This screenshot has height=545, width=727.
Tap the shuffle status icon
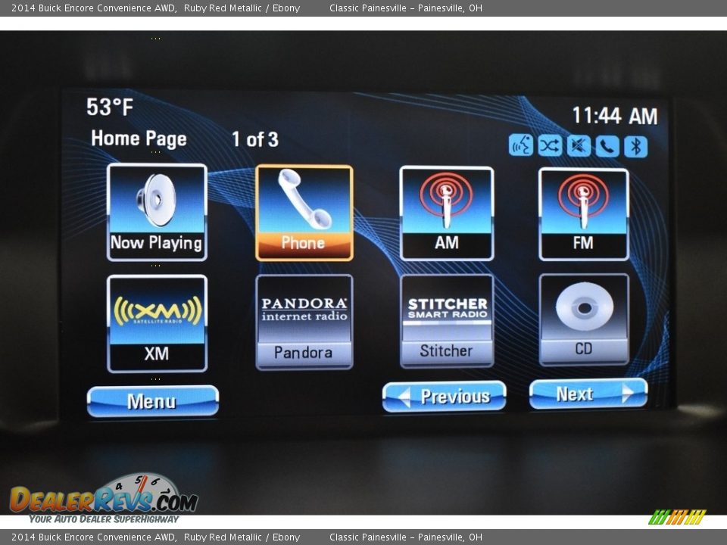coord(550,146)
